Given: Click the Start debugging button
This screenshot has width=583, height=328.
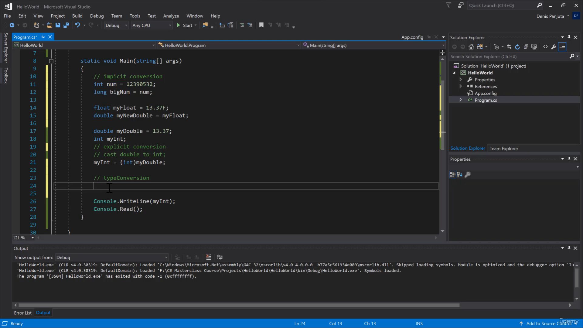Looking at the screenshot, I should pos(185,25).
